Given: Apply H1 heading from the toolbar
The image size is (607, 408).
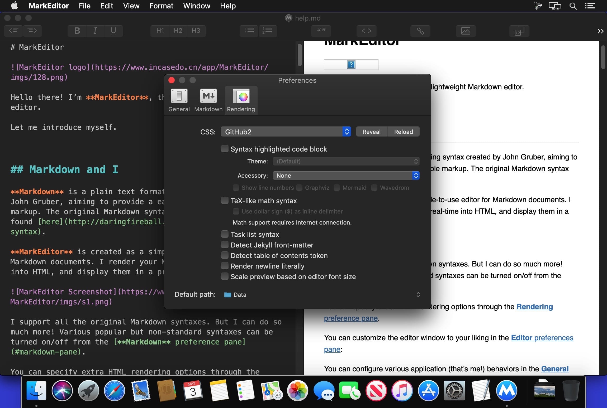Looking at the screenshot, I should tap(160, 31).
